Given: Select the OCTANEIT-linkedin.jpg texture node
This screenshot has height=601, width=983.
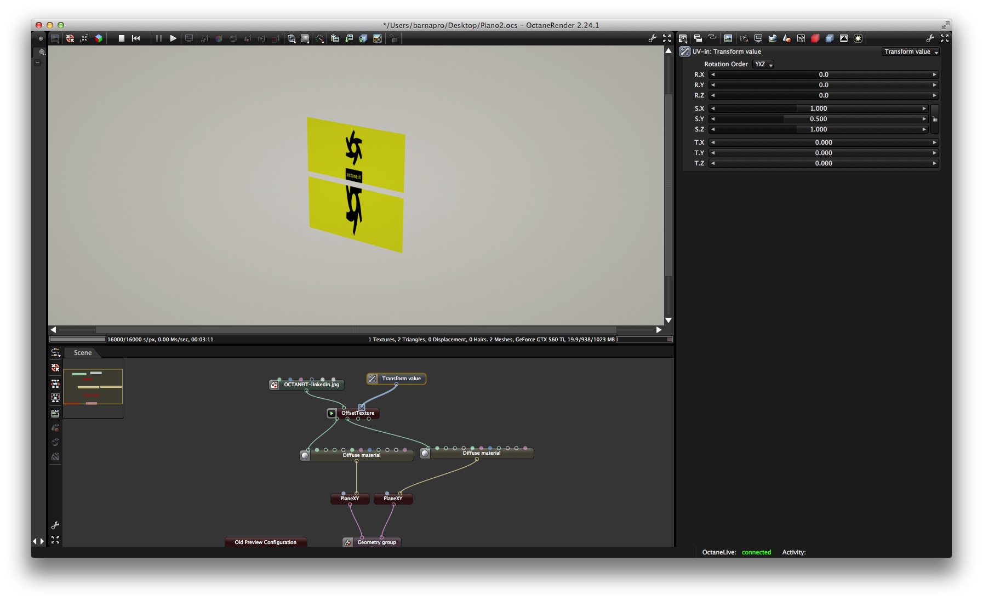Looking at the screenshot, I should 307,385.
